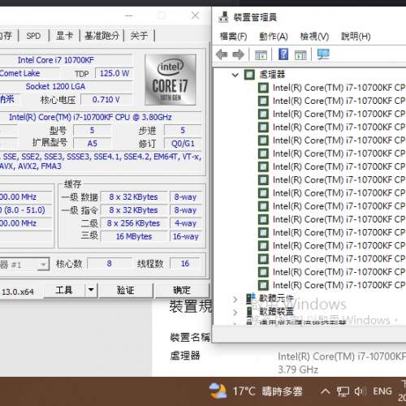Select the 處理器 category label in tree
Screen dimensions: 406x406
point(272,75)
